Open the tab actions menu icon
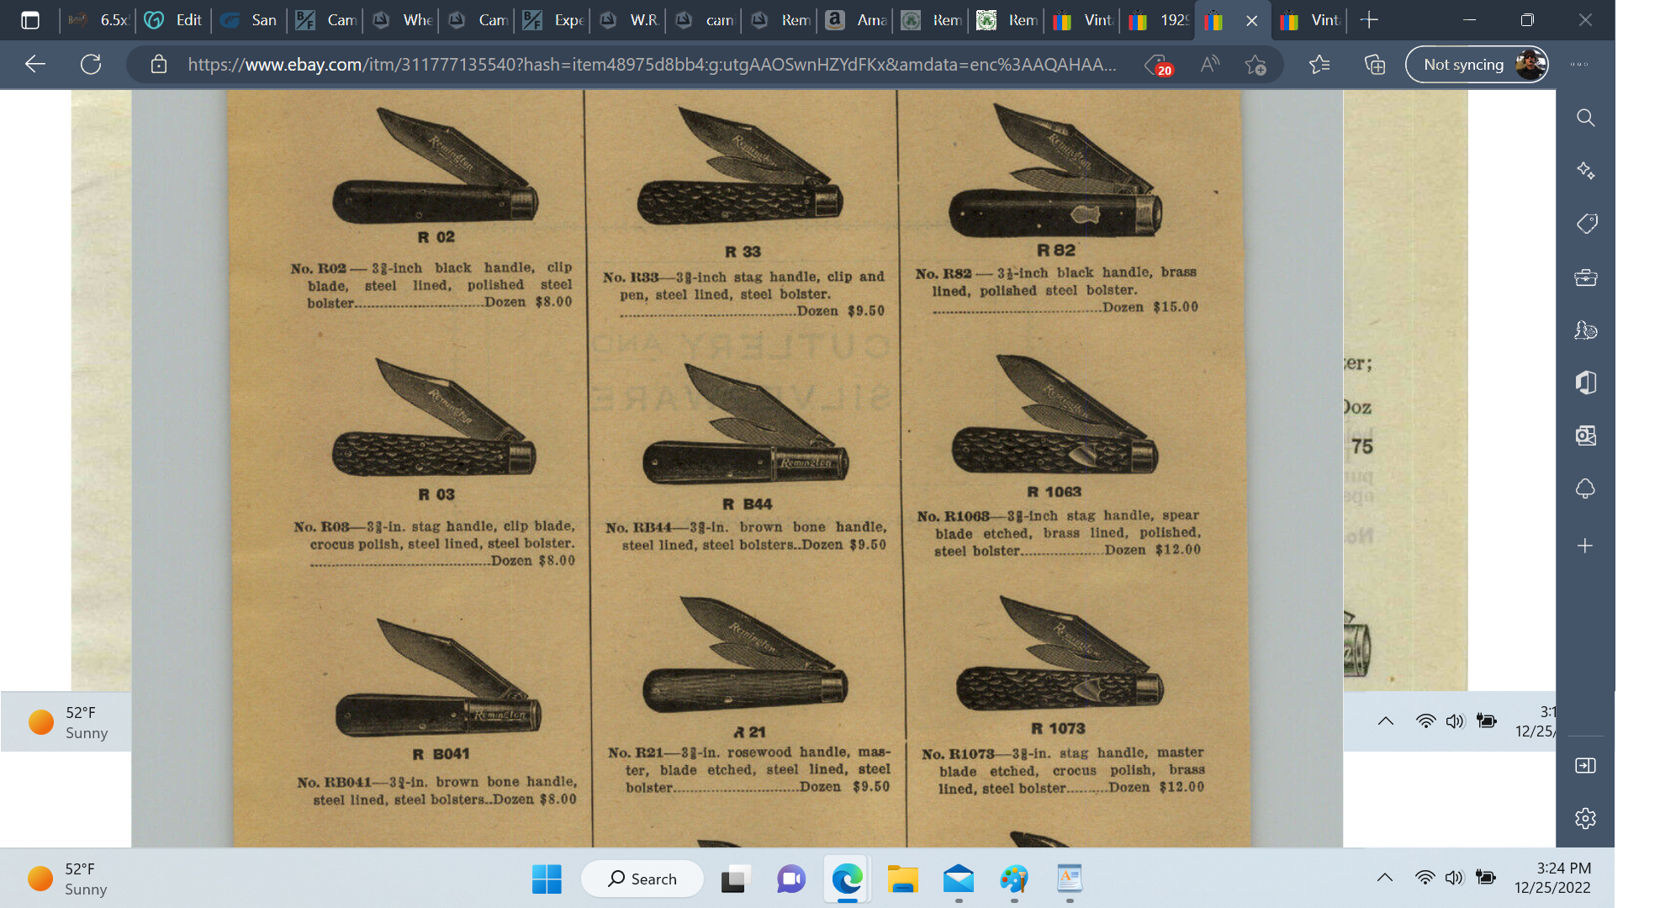 [x=30, y=20]
